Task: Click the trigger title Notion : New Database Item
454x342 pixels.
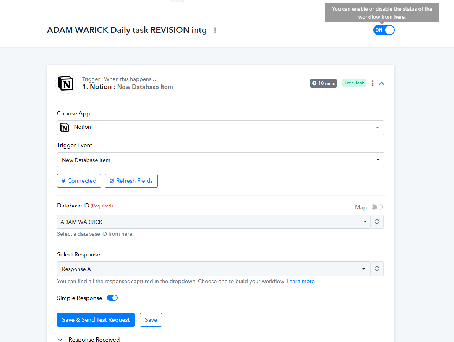Action: 127,87
